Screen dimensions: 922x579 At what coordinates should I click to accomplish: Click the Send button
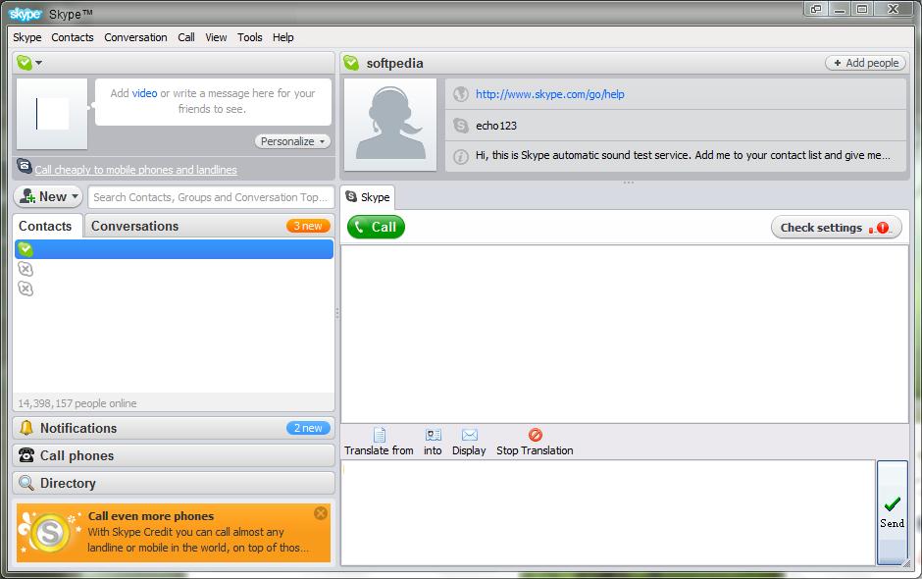click(x=892, y=512)
